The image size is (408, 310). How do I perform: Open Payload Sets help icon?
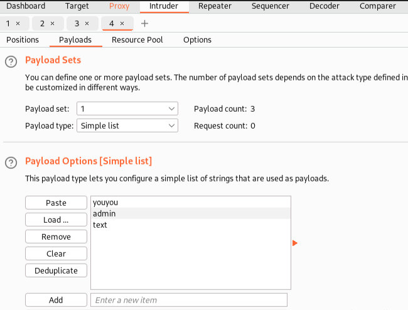[x=11, y=62]
